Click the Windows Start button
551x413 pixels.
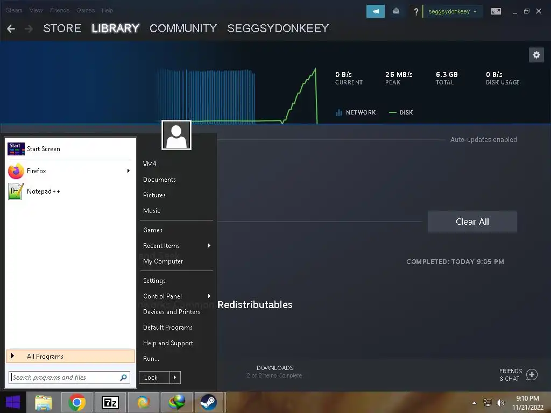13,402
